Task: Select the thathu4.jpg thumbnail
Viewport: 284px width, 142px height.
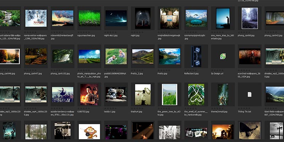Action: [x=143, y=94]
